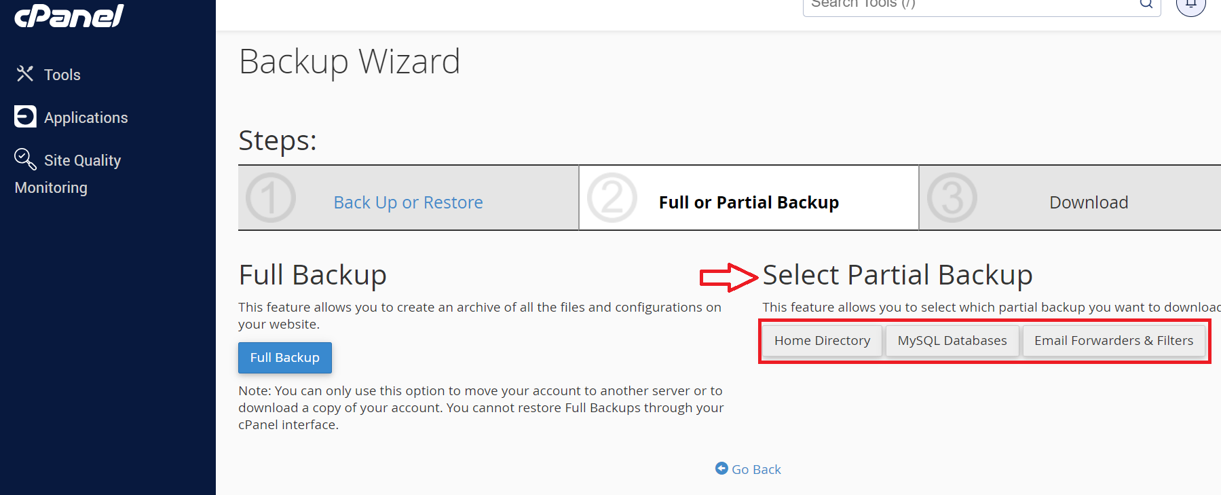Screen dimensions: 1221x495
Task: Click the Applications sidebar icon
Action: coord(25,116)
